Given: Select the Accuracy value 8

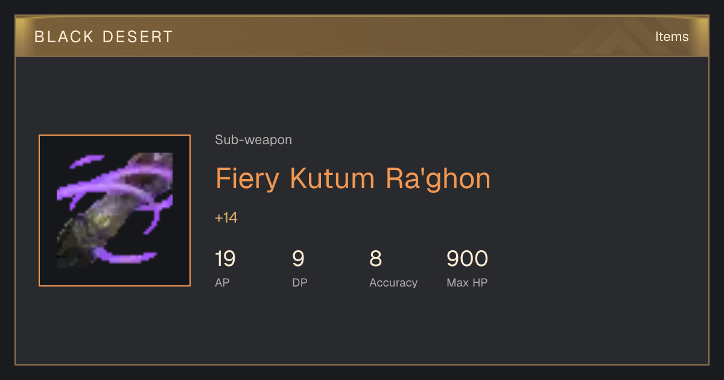Looking at the screenshot, I should (375, 259).
